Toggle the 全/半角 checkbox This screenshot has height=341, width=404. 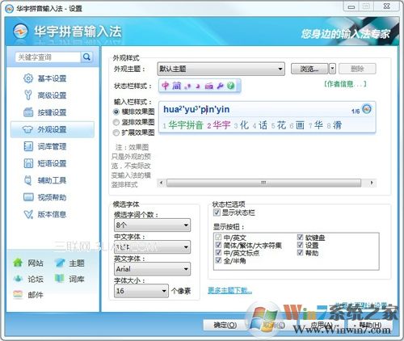[218, 260]
